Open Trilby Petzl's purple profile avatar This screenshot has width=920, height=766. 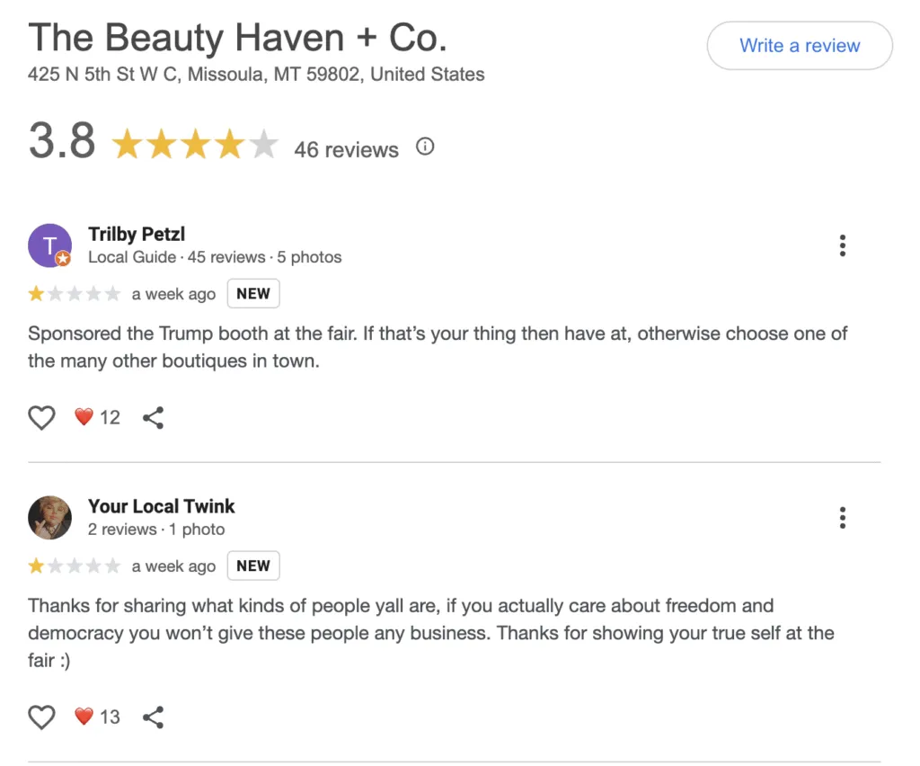coord(50,245)
